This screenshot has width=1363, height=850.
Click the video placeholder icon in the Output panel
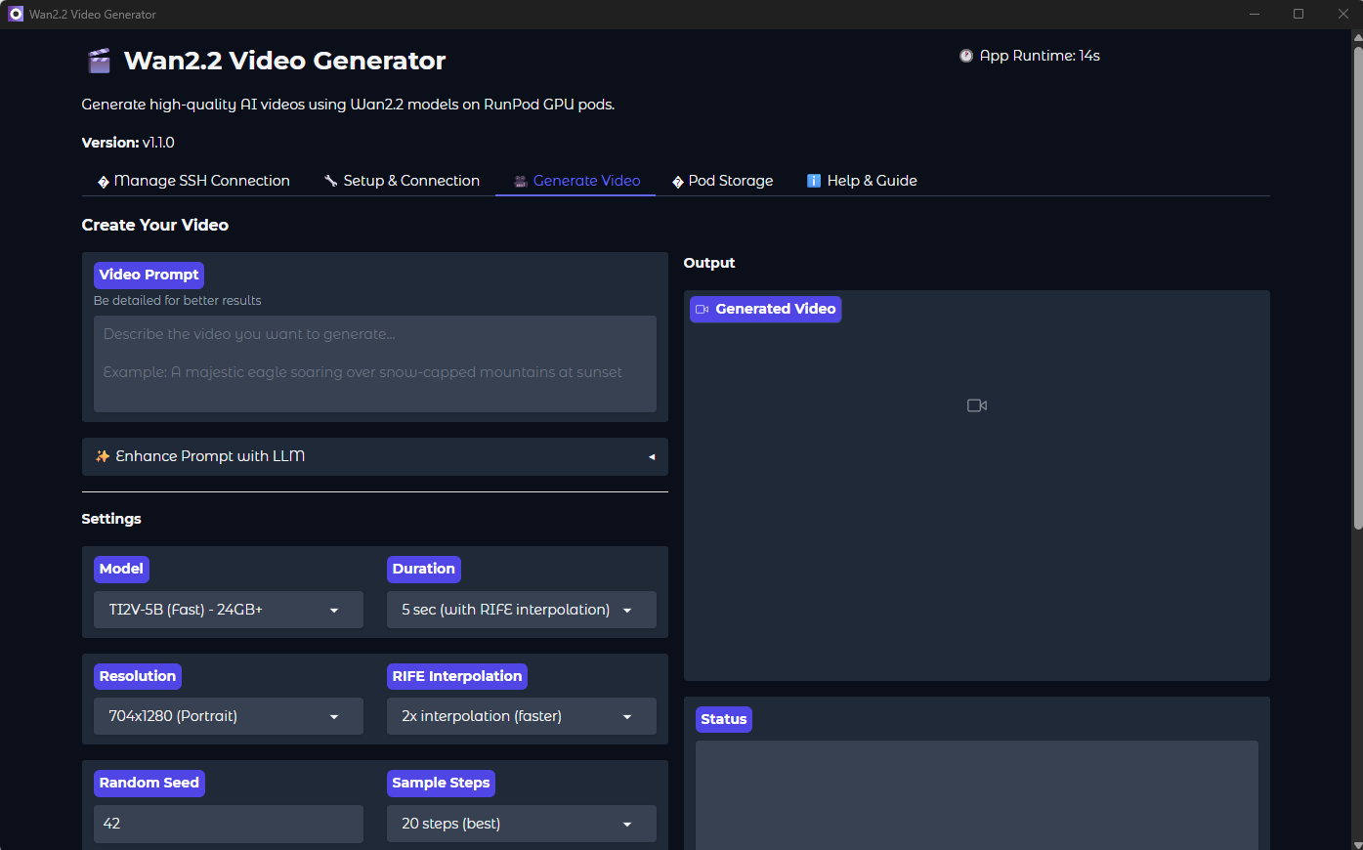977,405
